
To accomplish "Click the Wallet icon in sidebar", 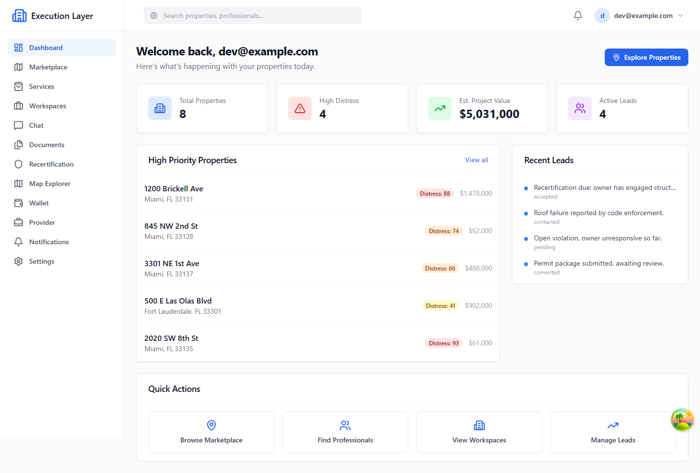I will [18, 203].
